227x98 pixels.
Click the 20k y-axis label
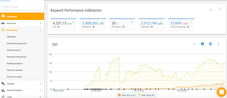[51, 54]
